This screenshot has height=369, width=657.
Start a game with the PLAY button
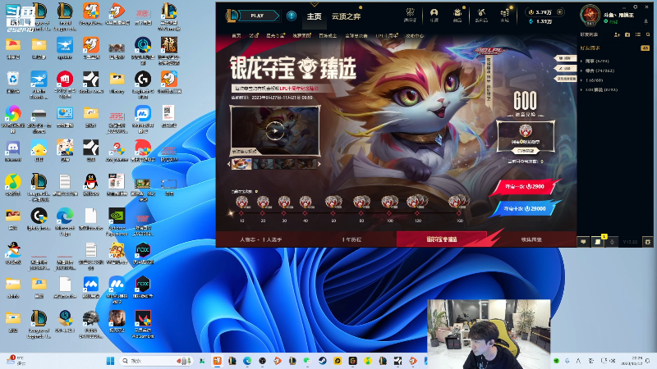(257, 16)
